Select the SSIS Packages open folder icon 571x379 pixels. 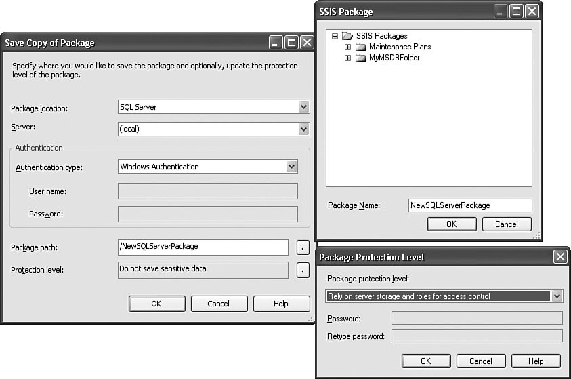(x=347, y=36)
